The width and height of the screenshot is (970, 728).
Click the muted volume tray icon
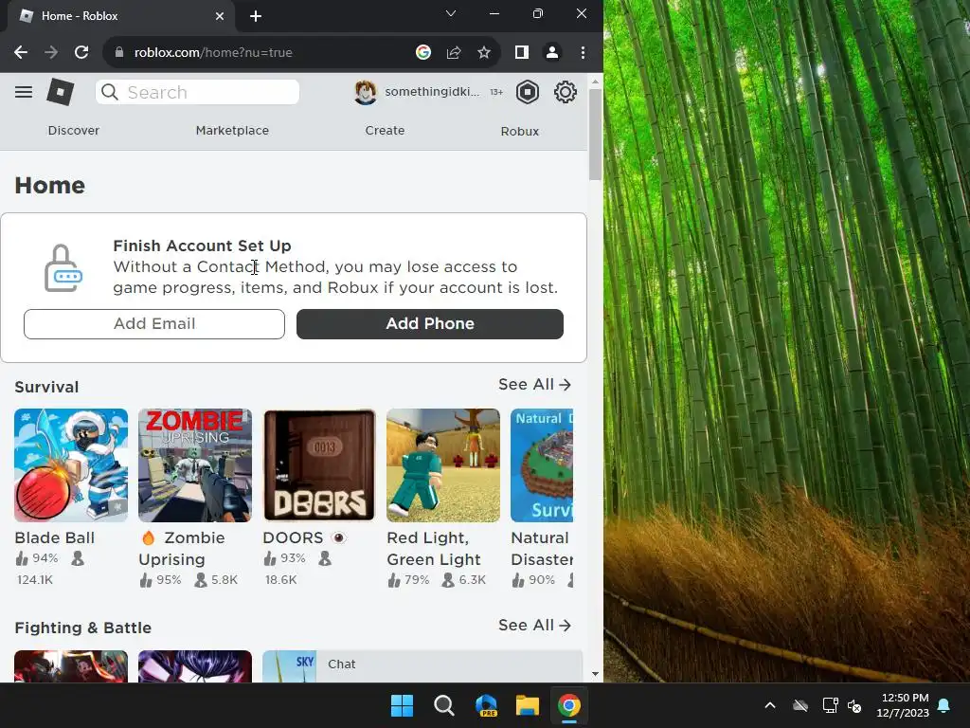855,705
